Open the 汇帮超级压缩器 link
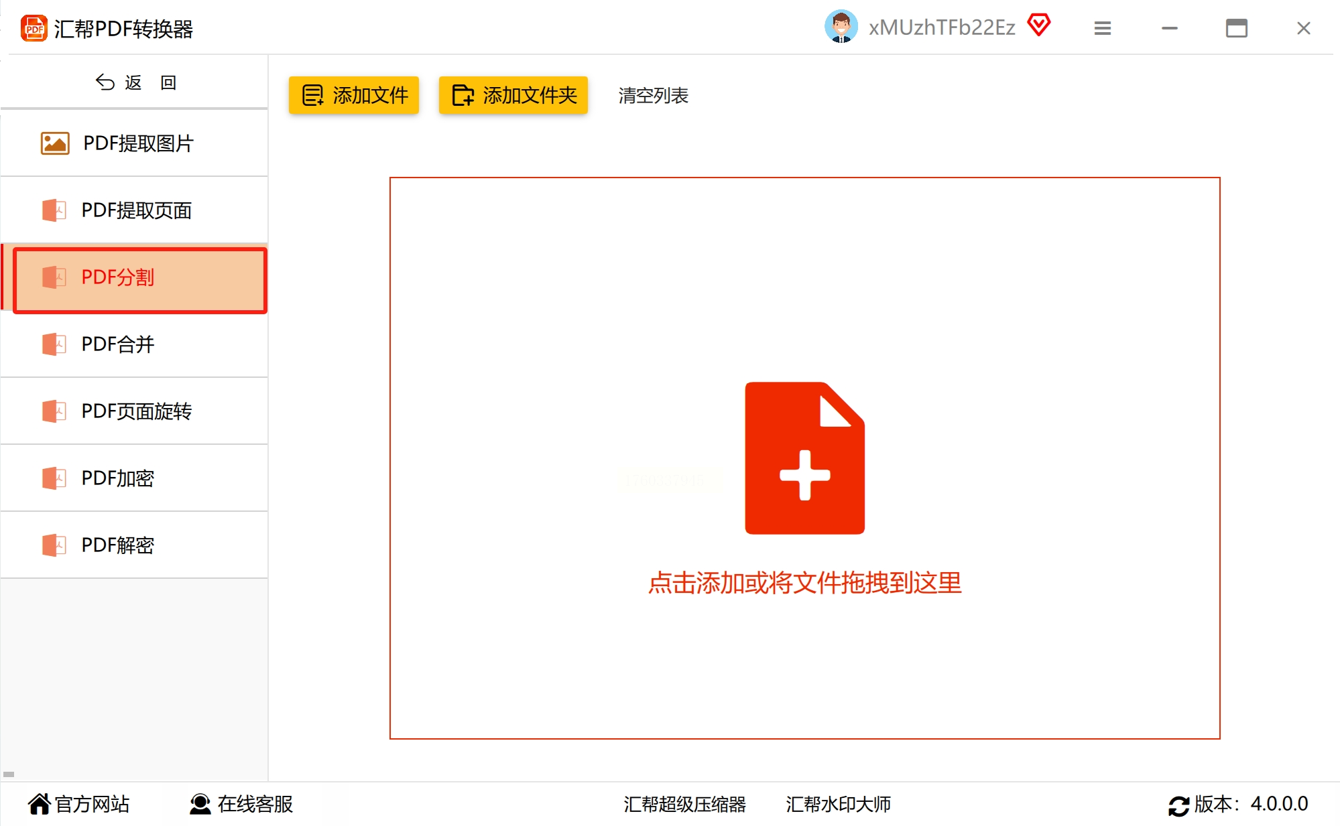The width and height of the screenshot is (1340, 826). click(684, 804)
